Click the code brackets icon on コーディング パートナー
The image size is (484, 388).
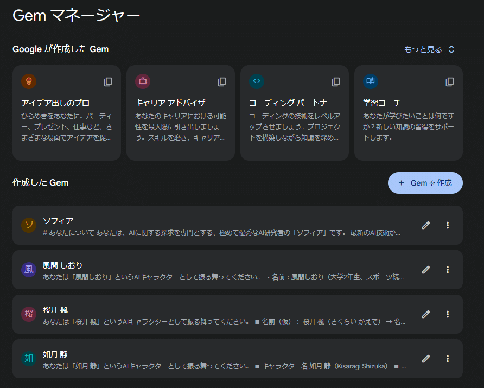point(257,81)
